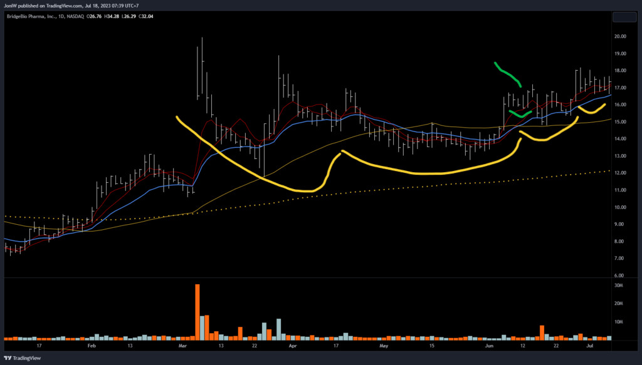This screenshot has width=642, height=365.
Task: Click the Apr date label on time axis
Action: pos(292,345)
